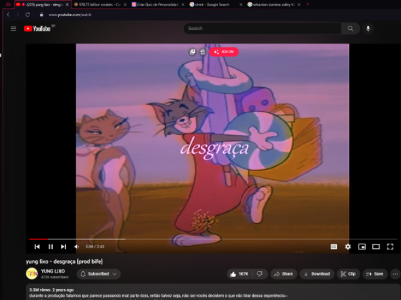Click the browser forward arrow
This screenshot has height=300, width=401.
coord(18,14)
